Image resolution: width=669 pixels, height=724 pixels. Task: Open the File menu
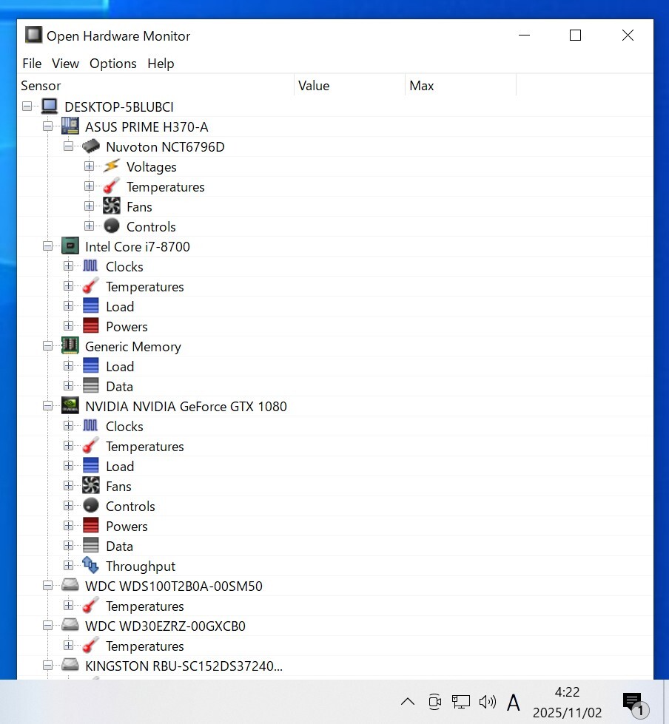coord(32,64)
